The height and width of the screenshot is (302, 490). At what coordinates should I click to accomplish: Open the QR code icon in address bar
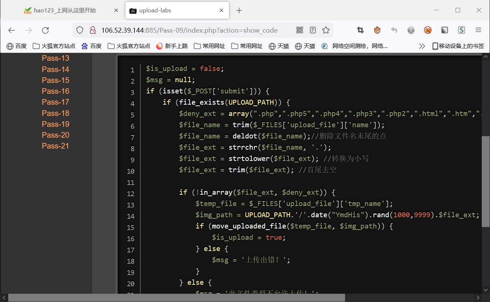click(x=300, y=30)
